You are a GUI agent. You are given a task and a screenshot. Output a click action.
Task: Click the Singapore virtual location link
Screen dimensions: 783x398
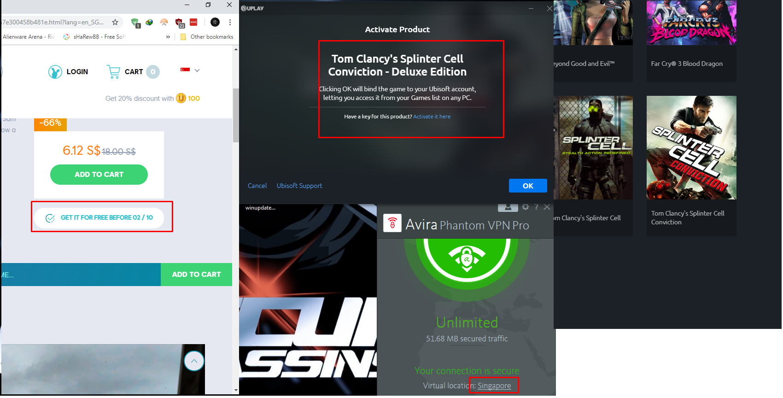(x=494, y=386)
